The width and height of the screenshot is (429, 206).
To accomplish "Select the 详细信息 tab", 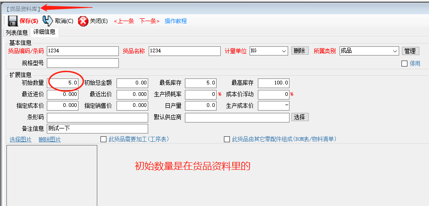I will (x=44, y=32).
